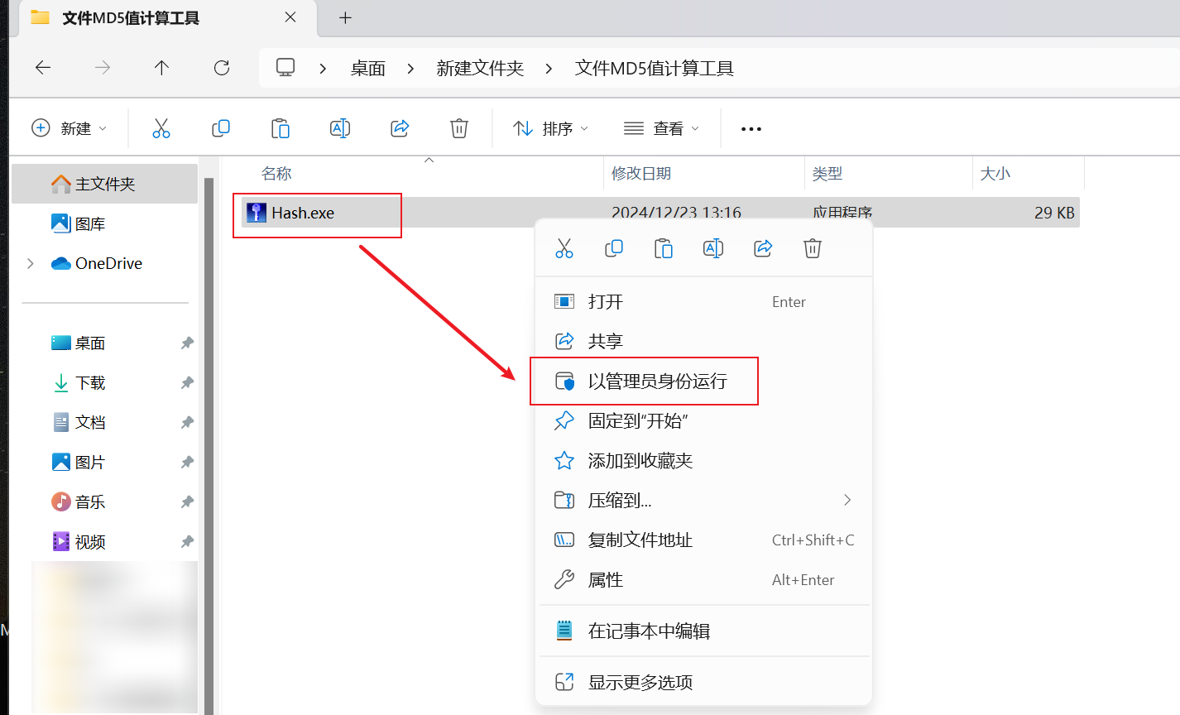Go back with the left arrow
Screen dimensions: 1180x715
tap(43, 68)
